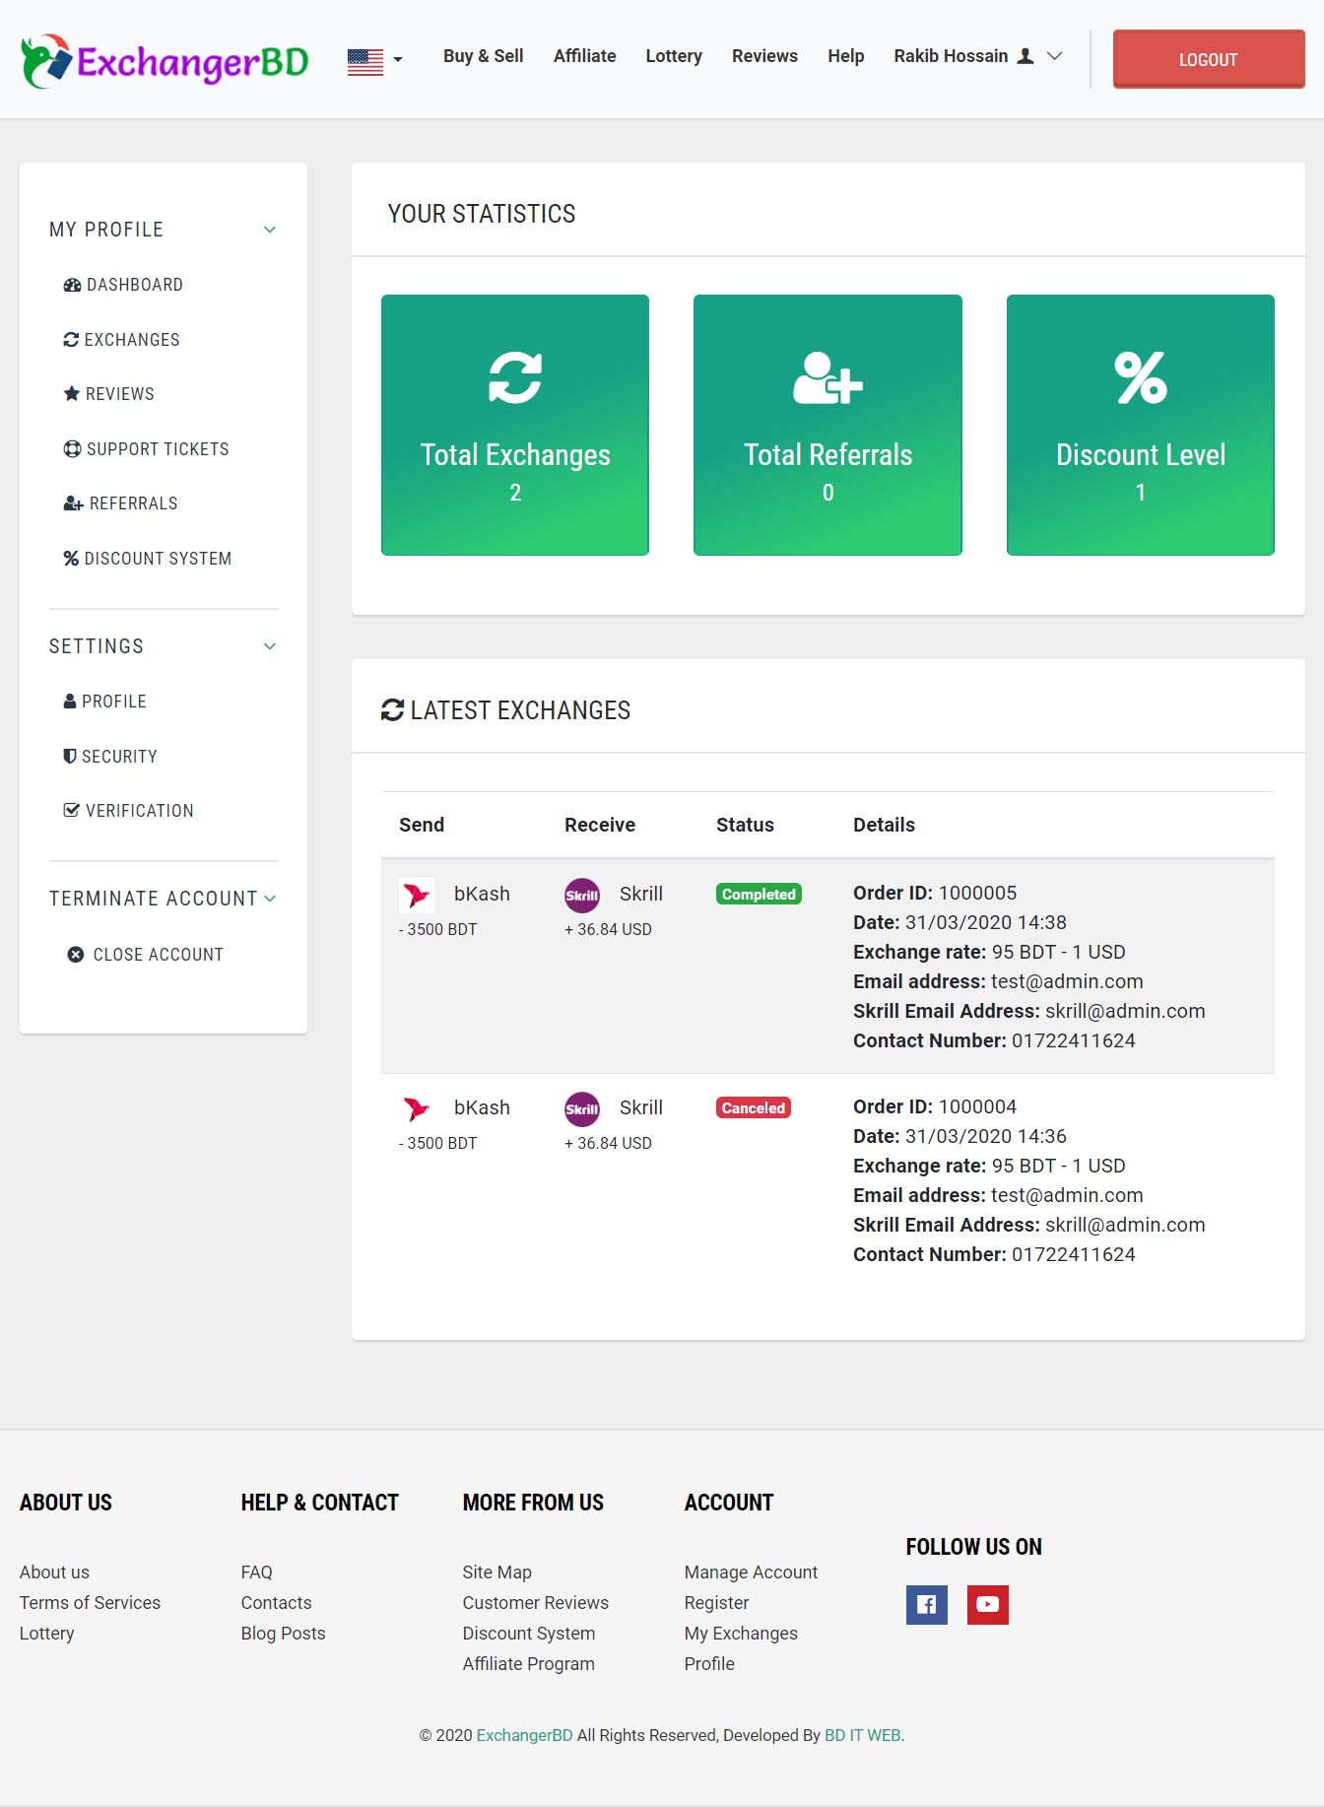1324x1807 pixels.
Task: Open the language flag dropdown
Action: pos(375,61)
